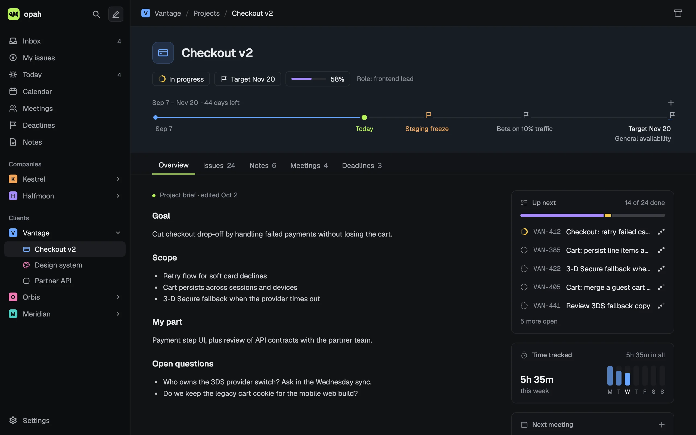
Task: Click the Checkout v2 credit card project icon
Action: (x=163, y=53)
